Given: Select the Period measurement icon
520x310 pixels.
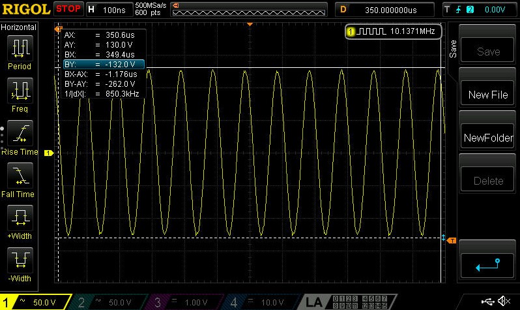Looking at the screenshot, I should (x=20, y=48).
